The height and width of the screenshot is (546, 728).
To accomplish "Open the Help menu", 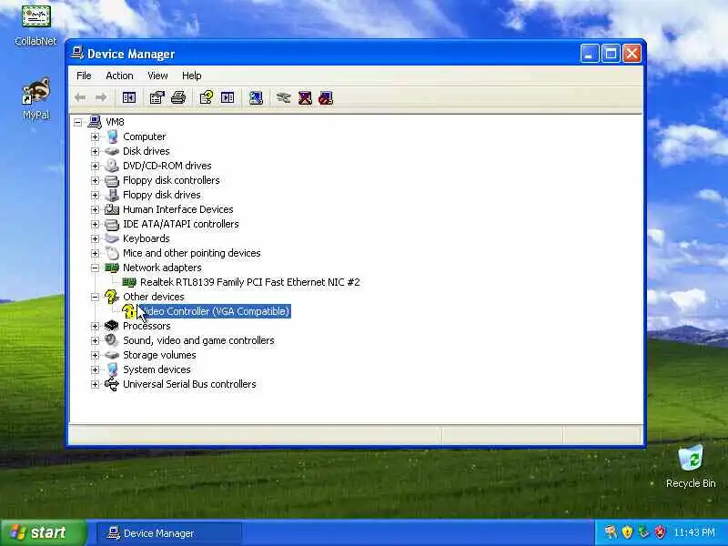I will click(191, 76).
